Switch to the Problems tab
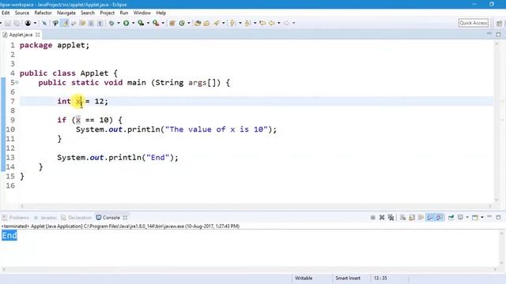This screenshot has width=506, height=284. click(16, 218)
